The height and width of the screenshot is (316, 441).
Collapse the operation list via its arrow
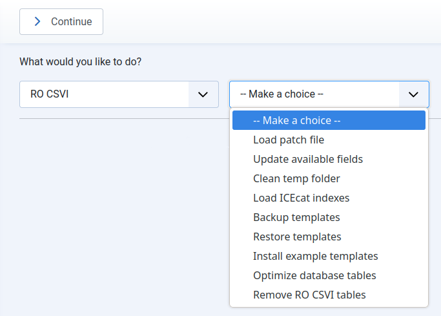[413, 94]
